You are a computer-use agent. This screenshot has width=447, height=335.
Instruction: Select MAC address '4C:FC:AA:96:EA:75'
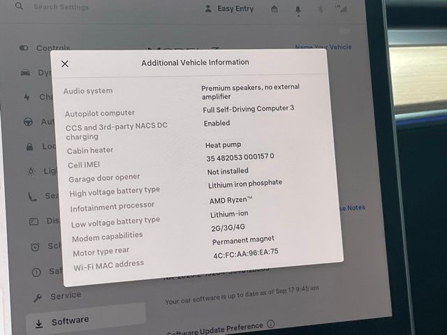point(246,253)
